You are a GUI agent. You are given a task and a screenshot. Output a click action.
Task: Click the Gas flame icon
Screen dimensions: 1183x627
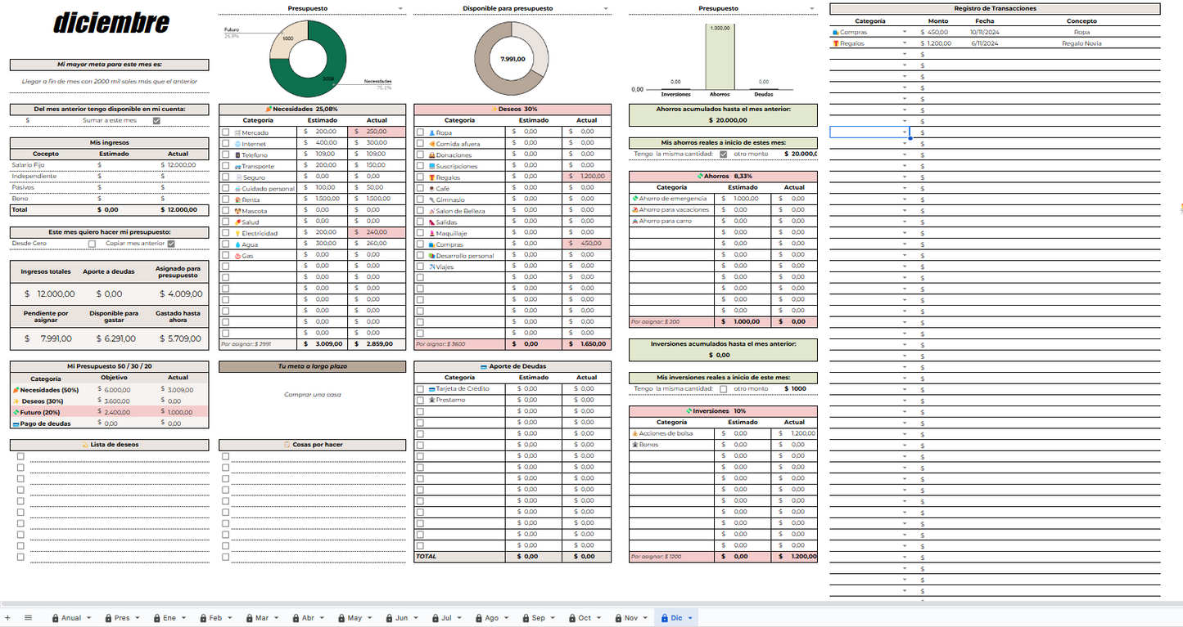click(237, 256)
